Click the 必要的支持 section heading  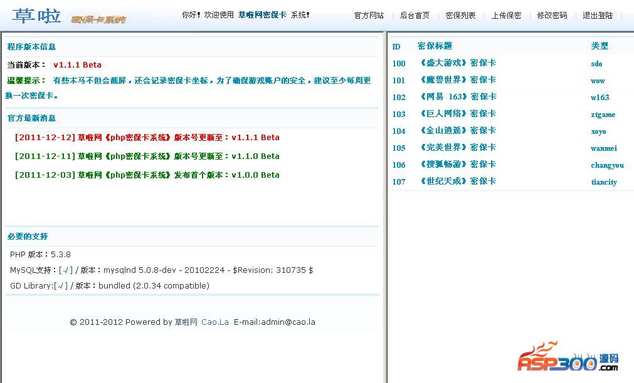pyautogui.click(x=28, y=237)
